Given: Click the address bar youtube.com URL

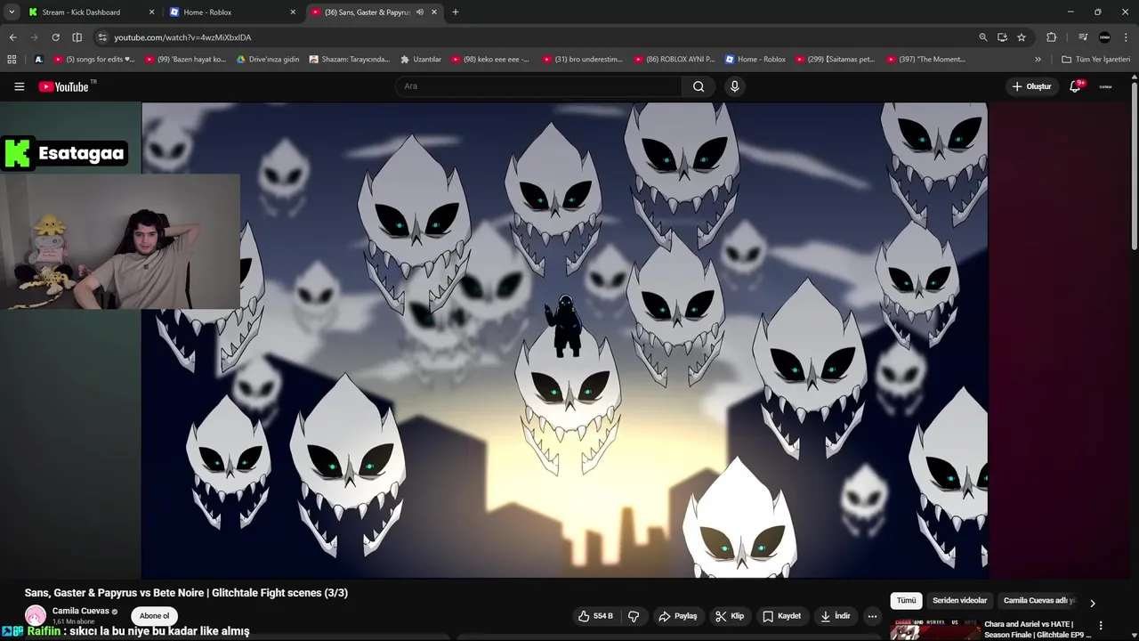Looking at the screenshot, I should (x=182, y=37).
